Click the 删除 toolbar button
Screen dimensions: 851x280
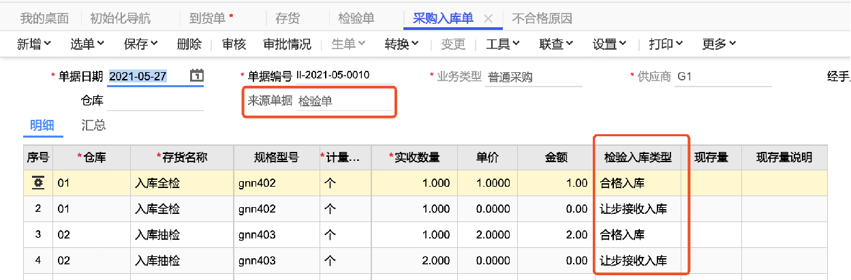tap(189, 44)
